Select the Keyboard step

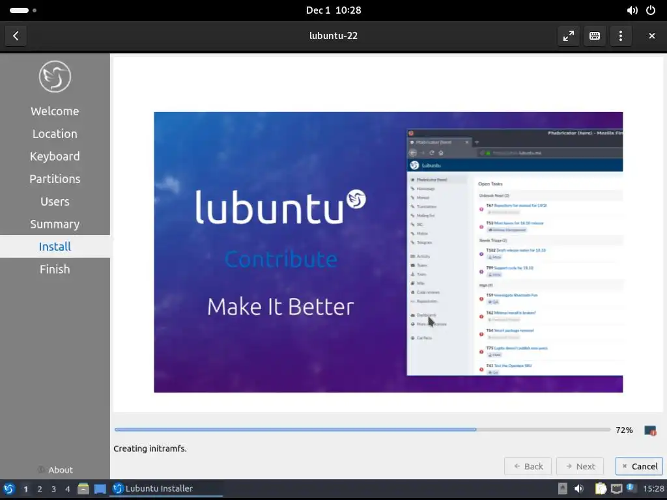point(55,156)
